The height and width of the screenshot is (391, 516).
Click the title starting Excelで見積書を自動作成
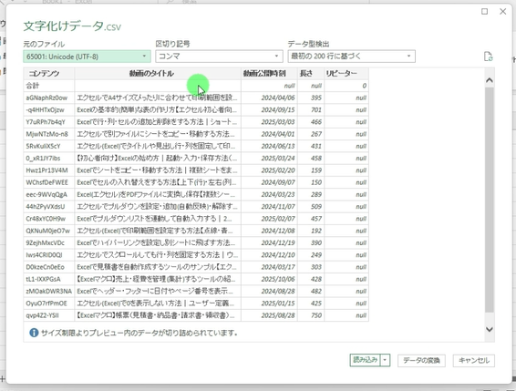(x=158, y=267)
